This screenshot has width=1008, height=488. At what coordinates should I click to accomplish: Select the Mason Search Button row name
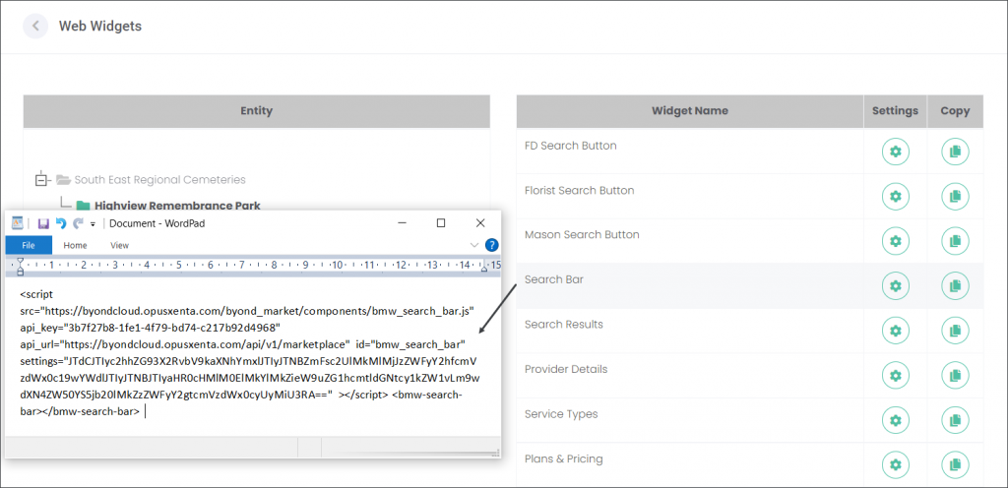point(582,235)
